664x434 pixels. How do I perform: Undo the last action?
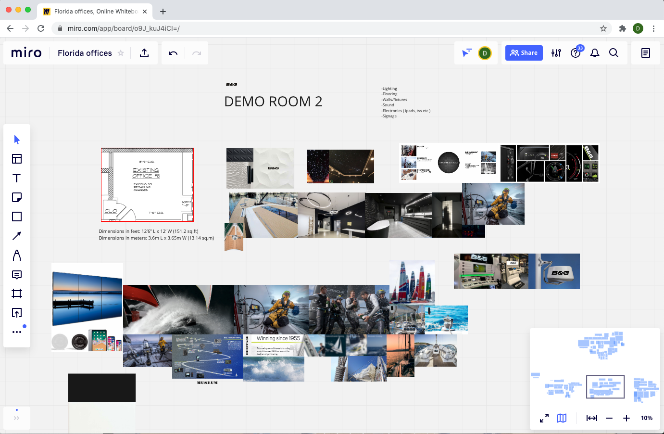click(x=173, y=53)
